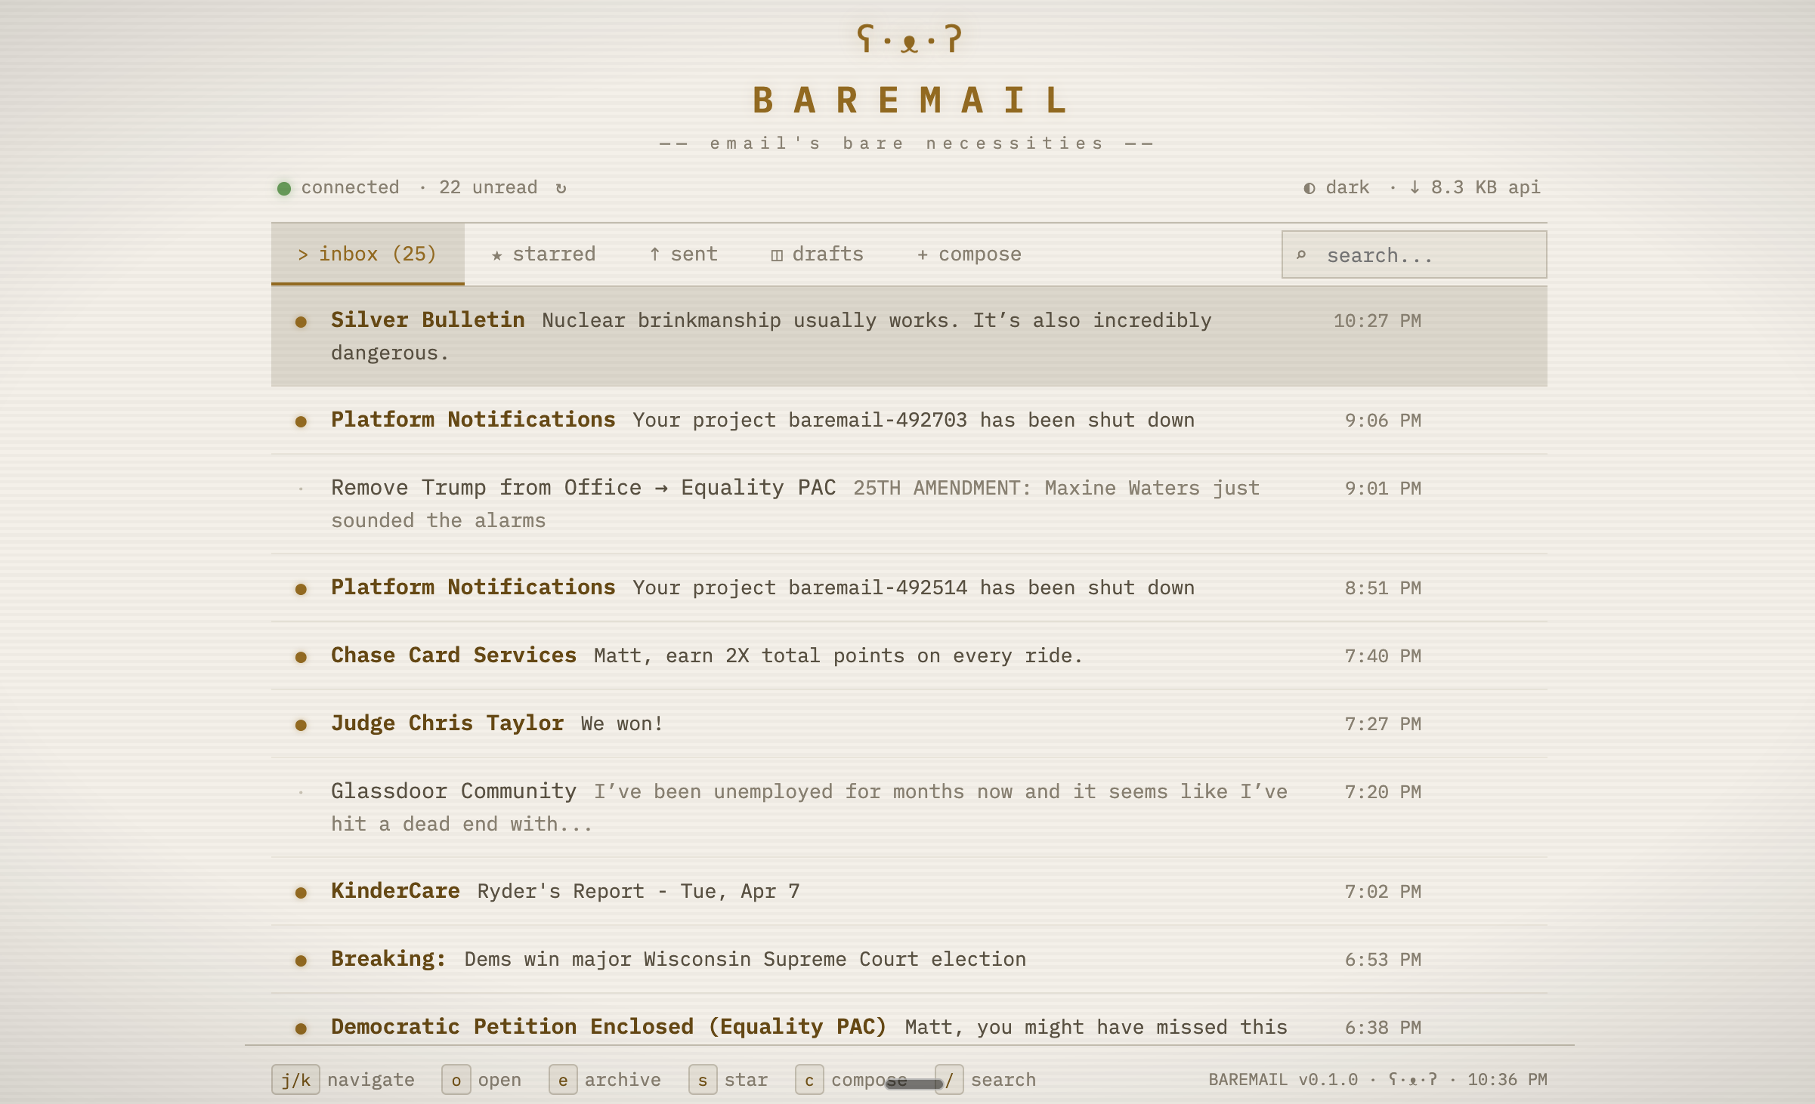Click the download size api indicator

(x=1474, y=187)
